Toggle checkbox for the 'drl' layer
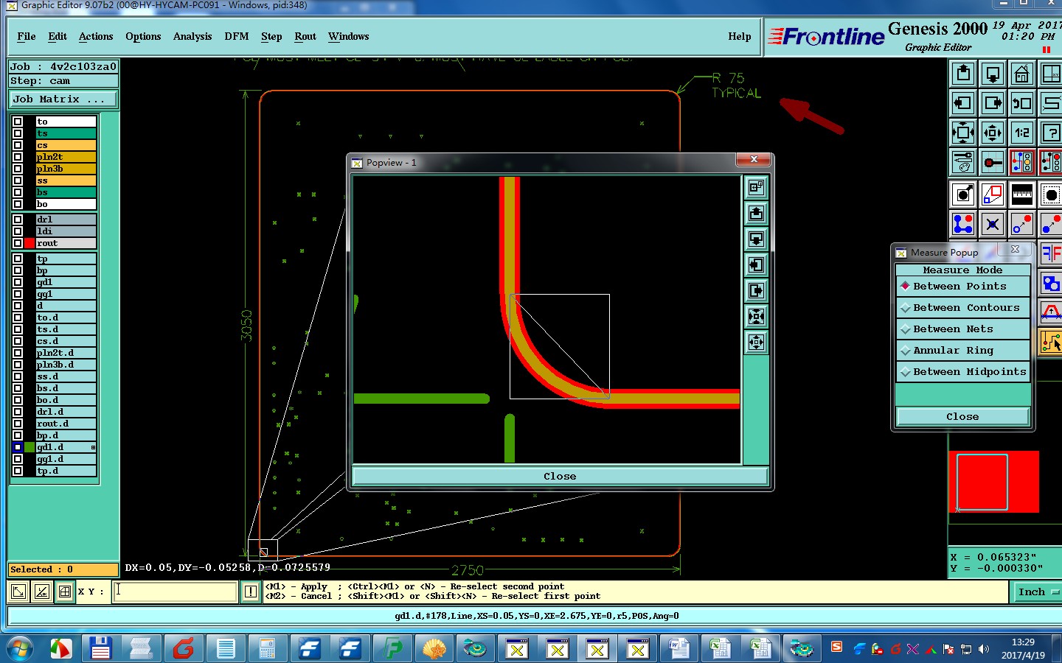The image size is (1062, 663). tap(18, 220)
